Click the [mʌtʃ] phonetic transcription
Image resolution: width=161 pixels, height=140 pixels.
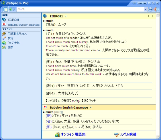click(58, 112)
